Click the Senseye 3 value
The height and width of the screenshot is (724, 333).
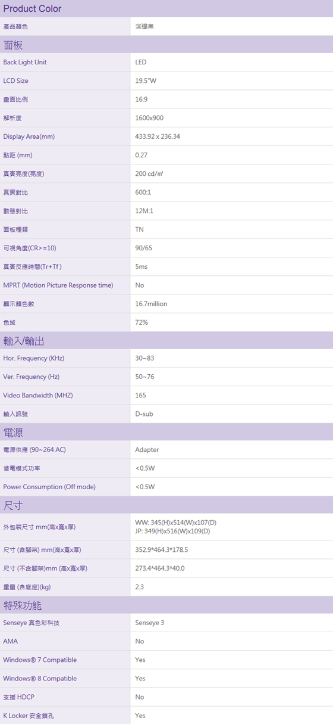pos(150,623)
